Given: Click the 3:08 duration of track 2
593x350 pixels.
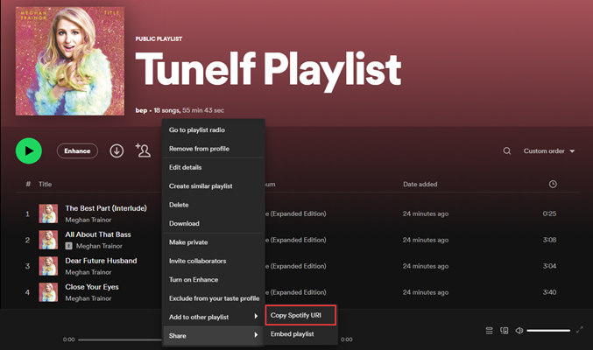Looking at the screenshot, I should click(549, 240).
